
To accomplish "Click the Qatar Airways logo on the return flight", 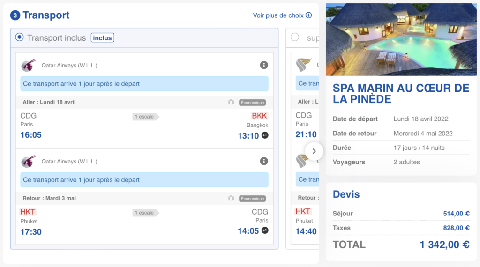I will pyautogui.click(x=28, y=162).
